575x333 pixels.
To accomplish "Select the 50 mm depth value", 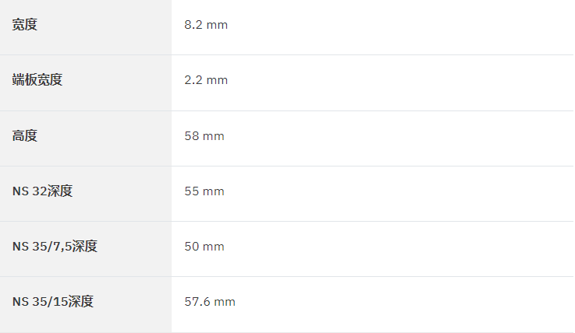I will [x=204, y=247].
